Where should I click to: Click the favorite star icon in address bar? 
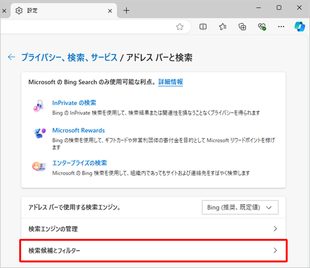click(x=180, y=27)
